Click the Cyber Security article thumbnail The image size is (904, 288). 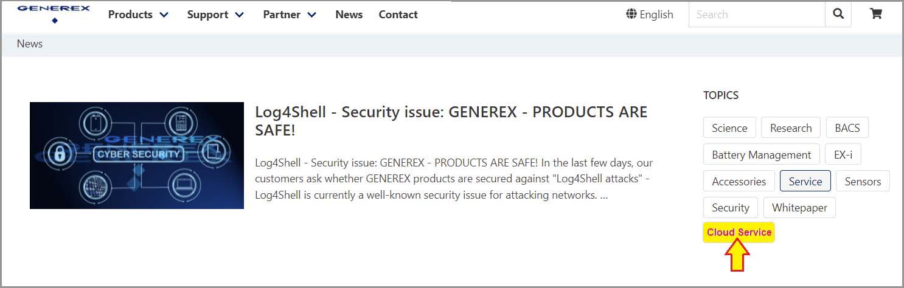137,156
